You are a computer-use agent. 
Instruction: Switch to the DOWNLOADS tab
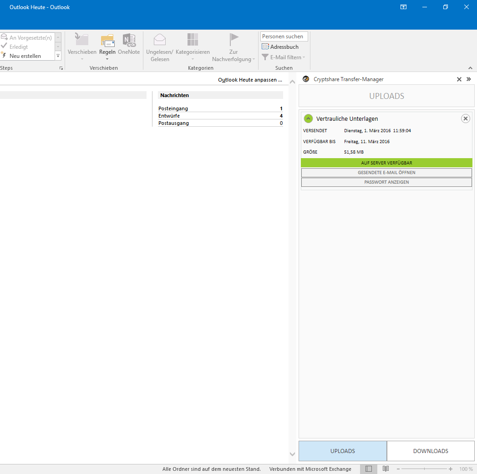pos(431,451)
